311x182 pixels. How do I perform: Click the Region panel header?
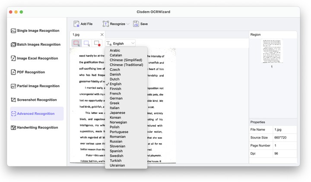[273, 35]
